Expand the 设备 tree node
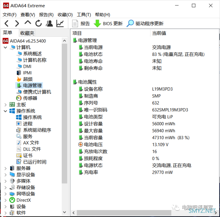 point(5,206)
